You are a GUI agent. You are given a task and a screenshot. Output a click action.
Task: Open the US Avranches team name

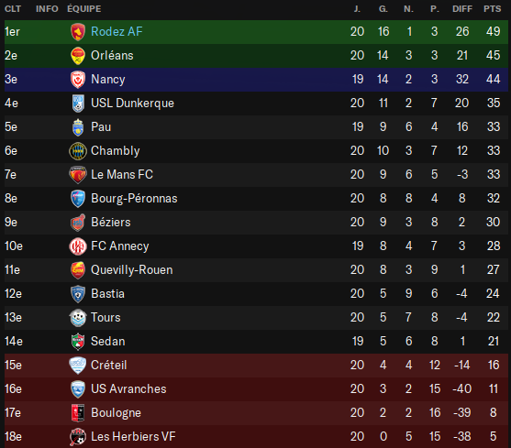coord(128,388)
